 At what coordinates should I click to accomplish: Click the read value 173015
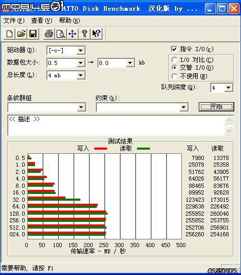[x=220, y=200]
